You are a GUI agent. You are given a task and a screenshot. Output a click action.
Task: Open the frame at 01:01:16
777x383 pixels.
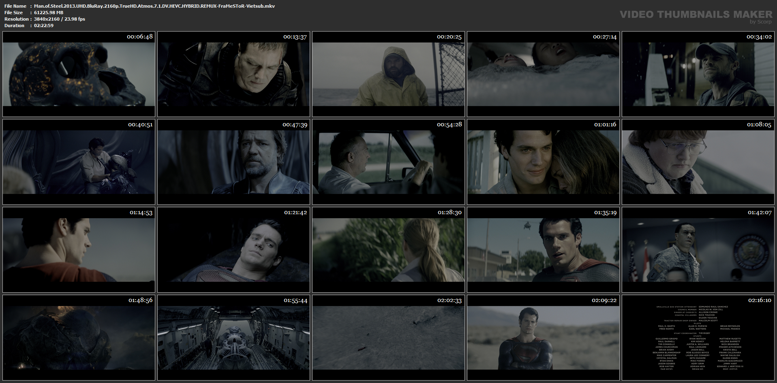click(x=543, y=162)
